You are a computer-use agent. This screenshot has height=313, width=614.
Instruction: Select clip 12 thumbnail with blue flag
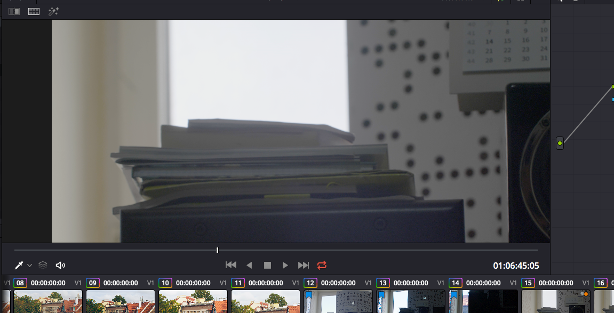click(338, 301)
